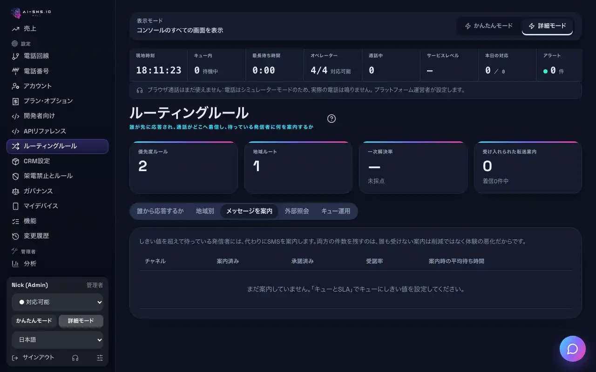Switch to the 地域別 tab
Screen dimensions: 596x372
click(x=205, y=211)
